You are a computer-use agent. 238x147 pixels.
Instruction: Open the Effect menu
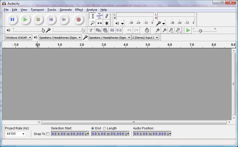point(79,10)
